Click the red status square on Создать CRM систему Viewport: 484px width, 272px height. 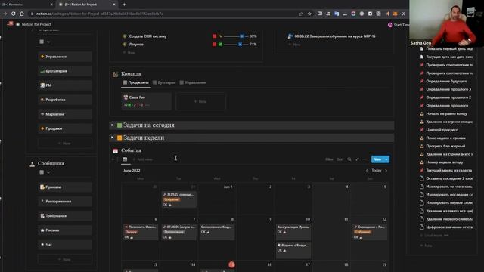(215, 36)
